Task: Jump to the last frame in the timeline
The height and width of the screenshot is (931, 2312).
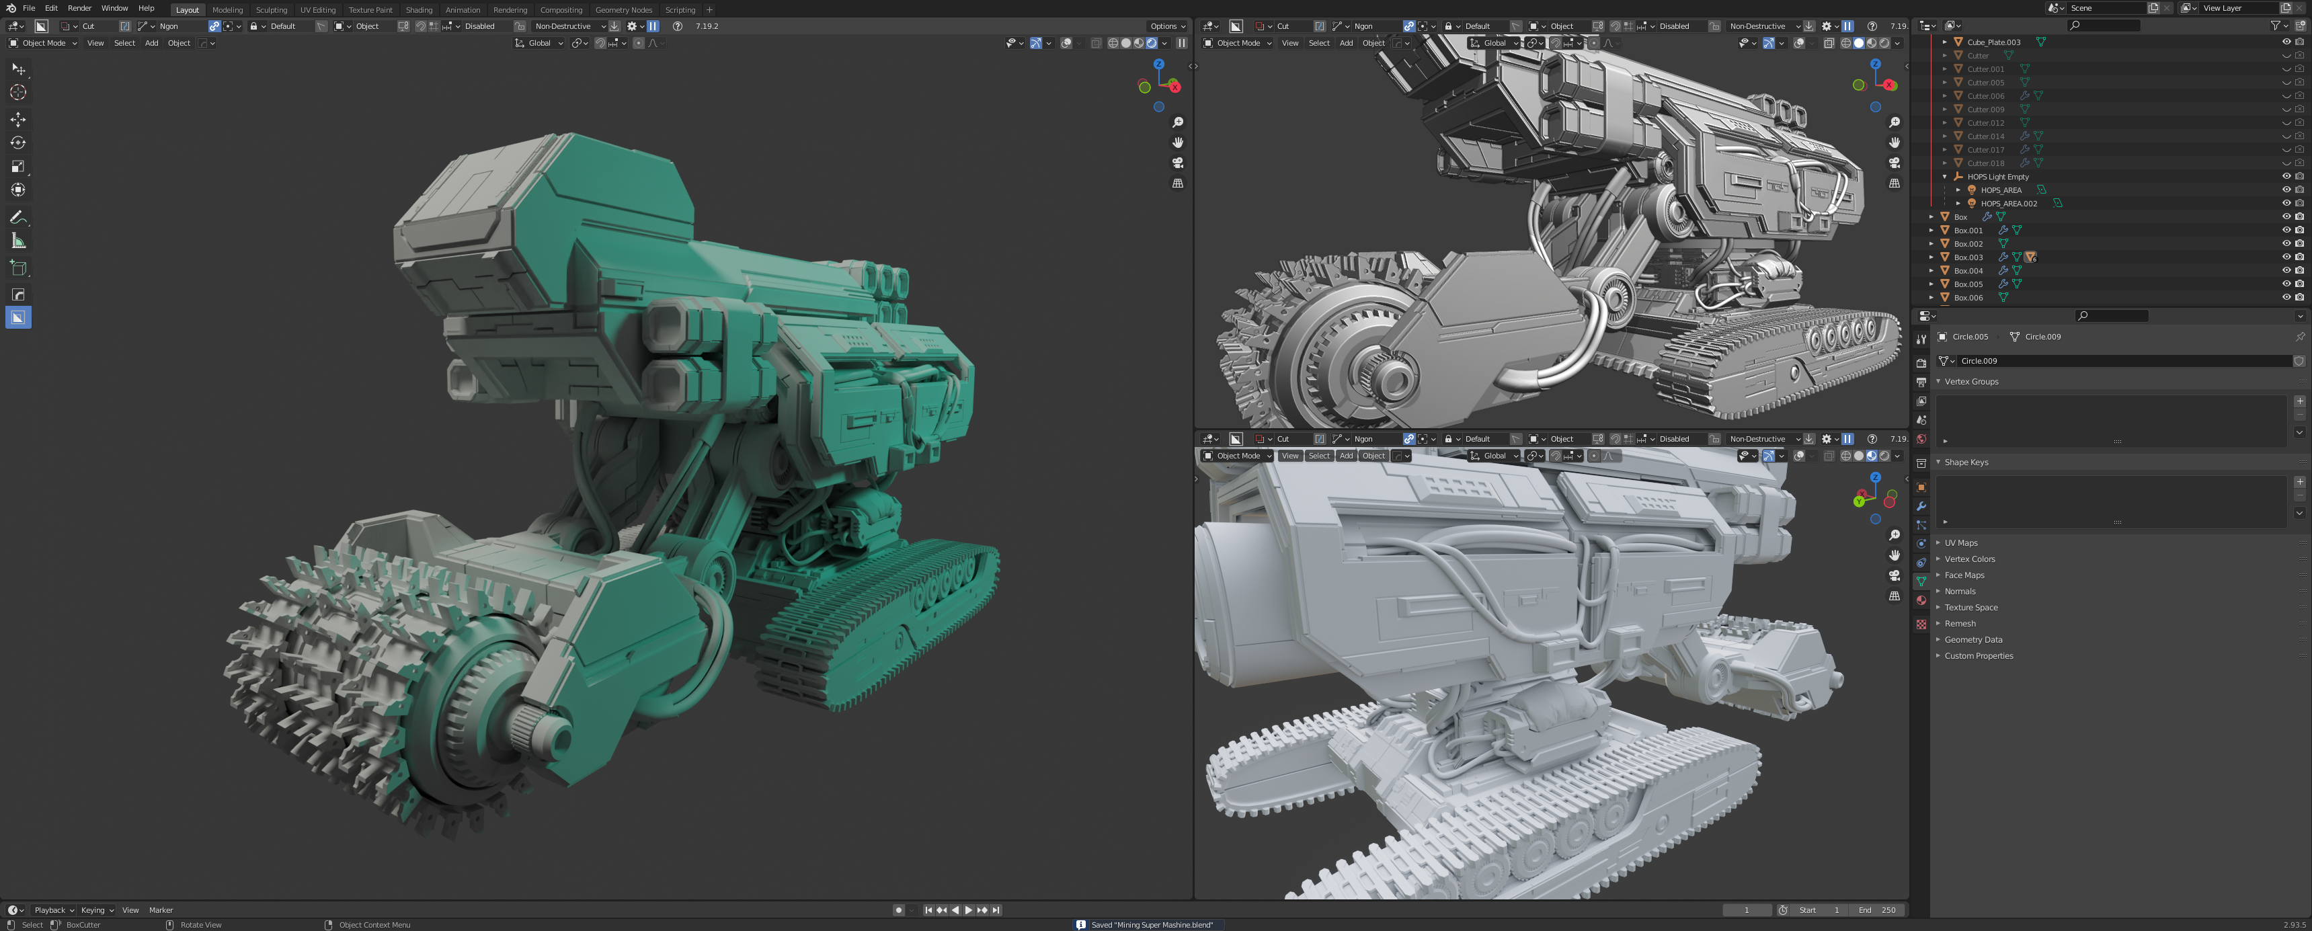Action: click(996, 910)
